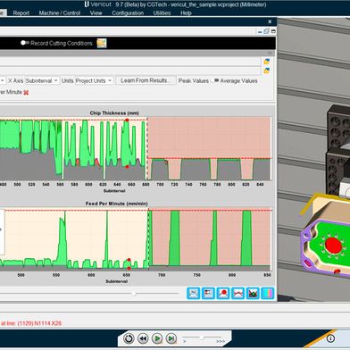Click the upper path input field
Screen dimensions: 350x350
(x=130, y=62)
